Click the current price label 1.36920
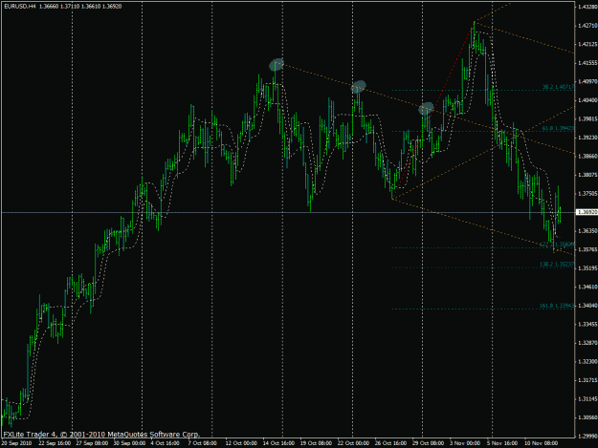The height and width of the screenshot is (448, 598). pyautogui.click(x=587, y=212)
